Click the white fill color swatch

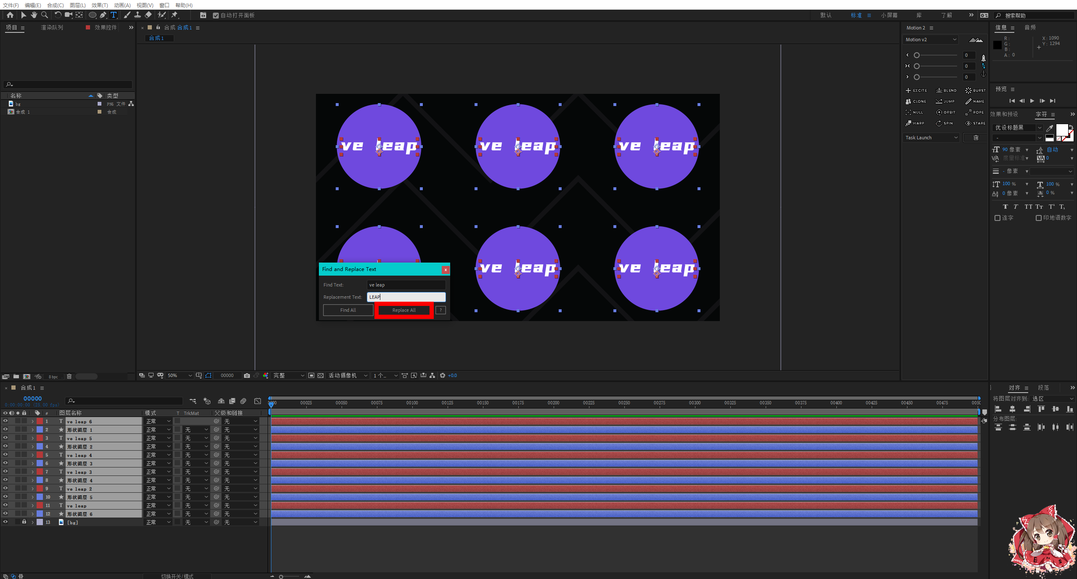click(1062, 130)
